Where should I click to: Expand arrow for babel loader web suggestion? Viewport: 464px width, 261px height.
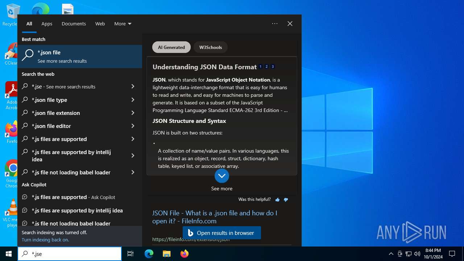[133, 172]
